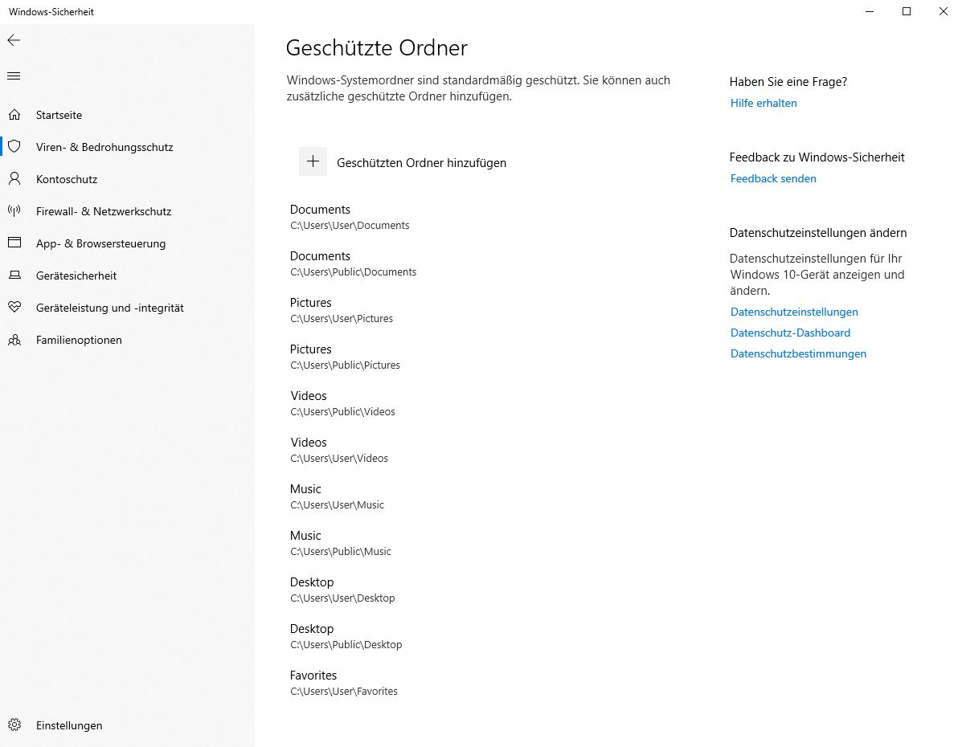Click the shield icon for Viren- & Bedrohungsschutz
This screenshot has width=958, height=747.
coord(14,147)
